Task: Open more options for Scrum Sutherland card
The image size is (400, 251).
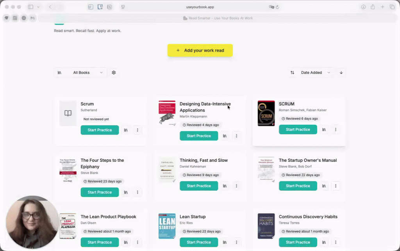Action: (137, 130)
